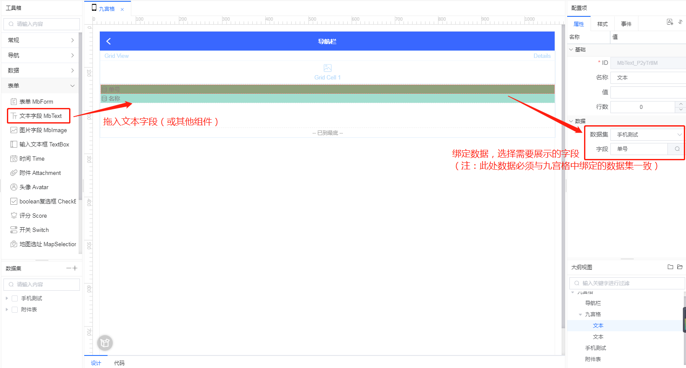Select the MbText text field component
The width and height of the screenshot is (686, 368).
pyautogui.click(x=40, y=116)
